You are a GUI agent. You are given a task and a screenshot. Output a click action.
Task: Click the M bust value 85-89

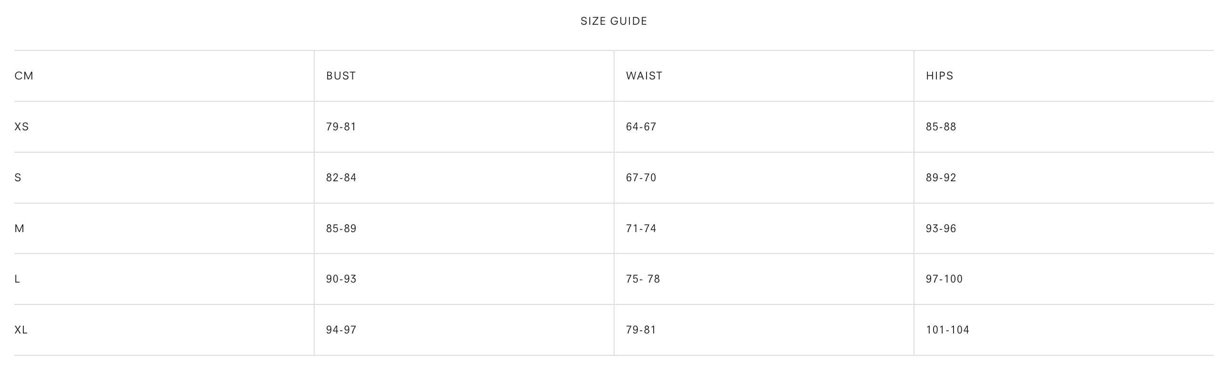[x=341, y=228]
